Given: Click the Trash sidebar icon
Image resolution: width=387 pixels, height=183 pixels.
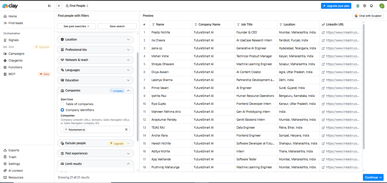Looking at the screenshot, I should click(x=5, y=157).
